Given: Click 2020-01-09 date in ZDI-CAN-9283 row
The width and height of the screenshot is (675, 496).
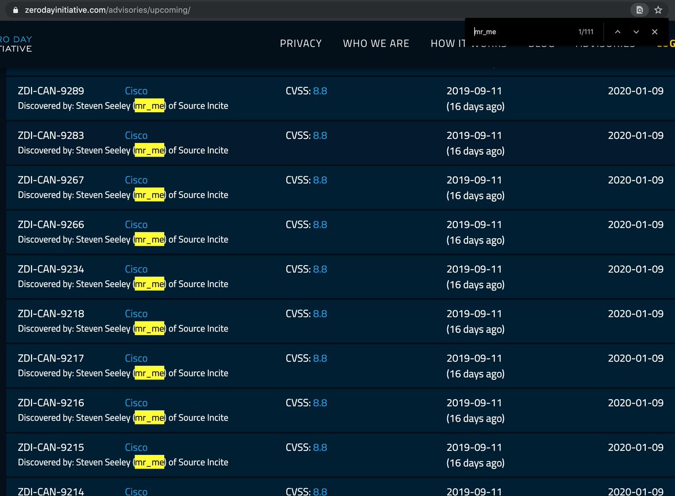Looking at the screenshot, I should click(x=636, y=135).
